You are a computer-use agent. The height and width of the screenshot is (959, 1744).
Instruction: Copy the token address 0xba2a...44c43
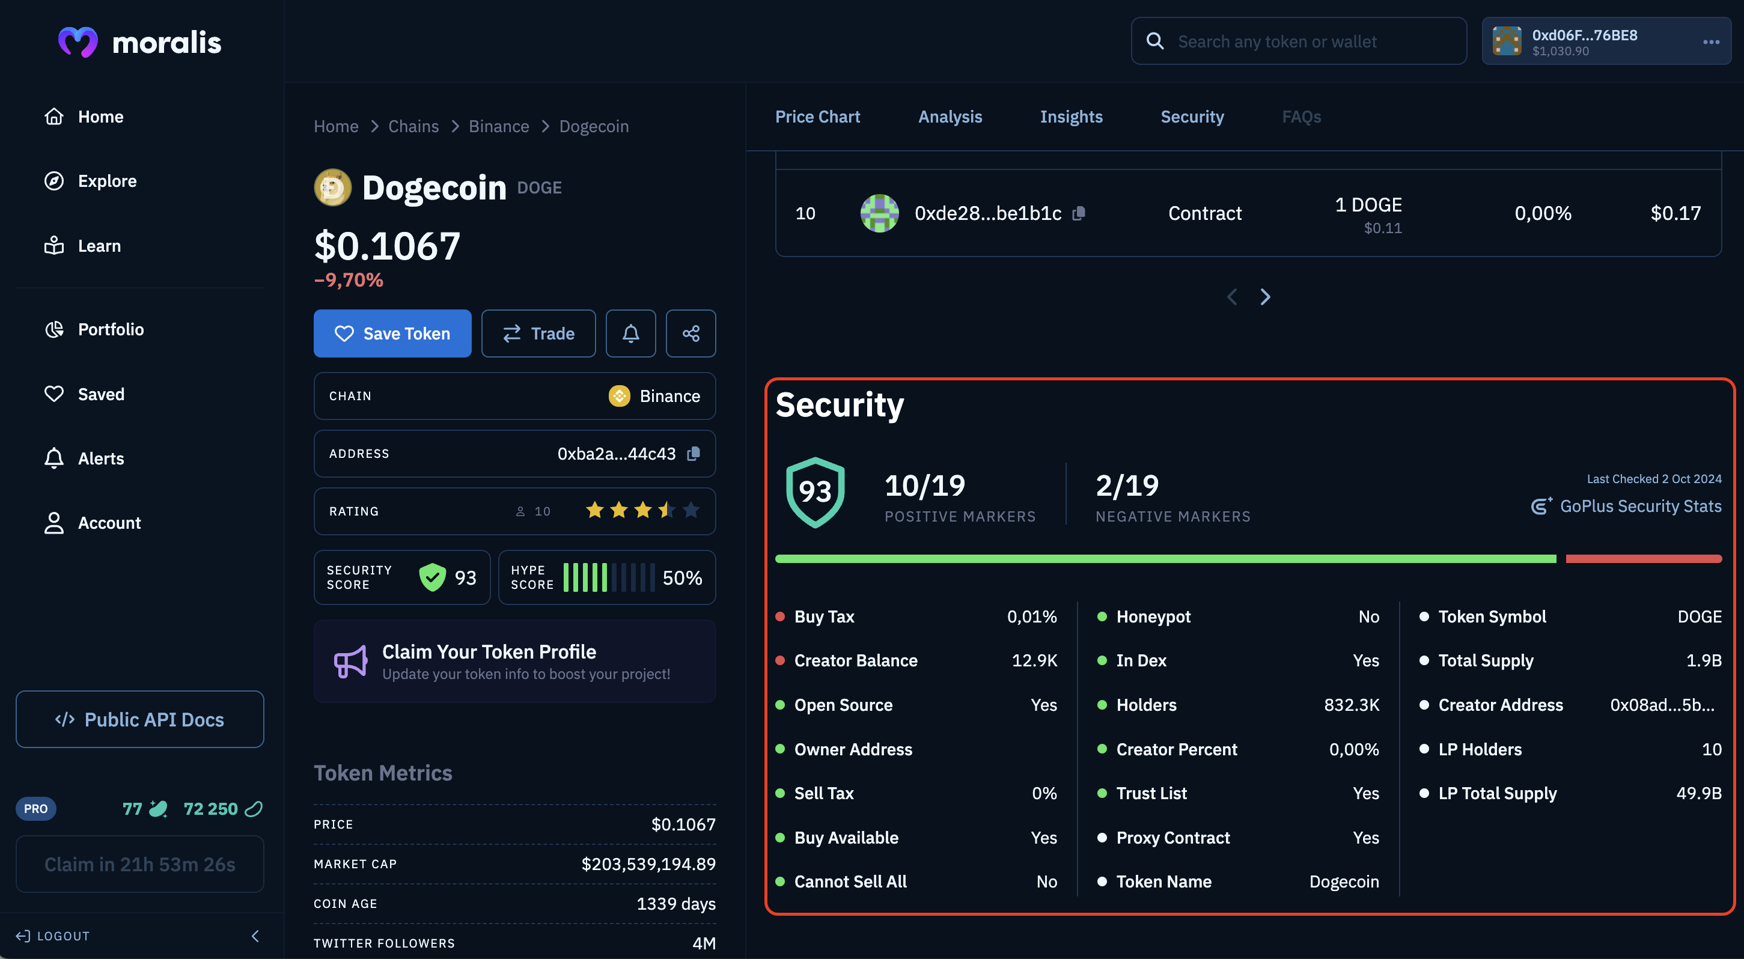pos(694,454)
